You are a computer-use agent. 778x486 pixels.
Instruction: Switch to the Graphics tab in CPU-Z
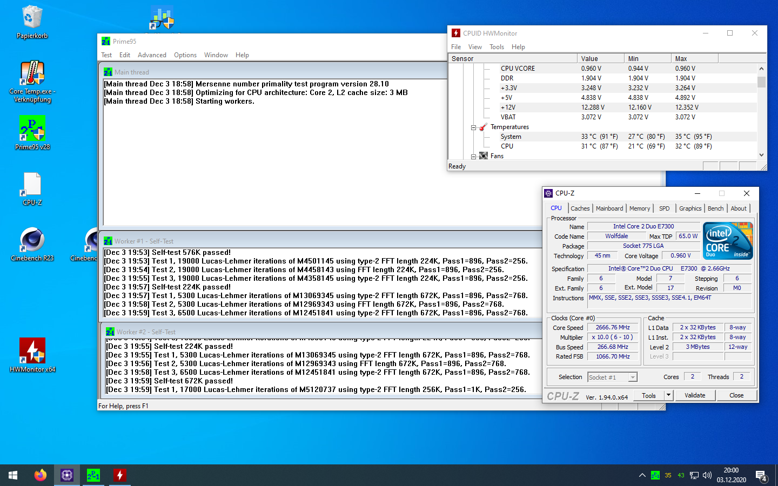[x=690, y=208]
